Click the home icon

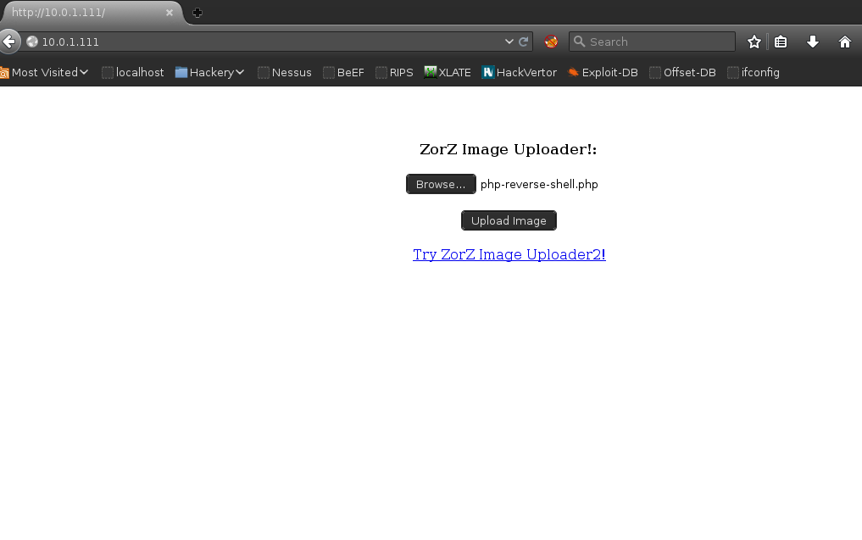tap(844, 41)
